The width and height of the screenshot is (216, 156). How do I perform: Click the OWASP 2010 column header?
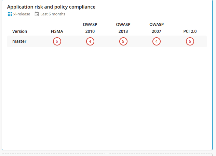(90, 28)
